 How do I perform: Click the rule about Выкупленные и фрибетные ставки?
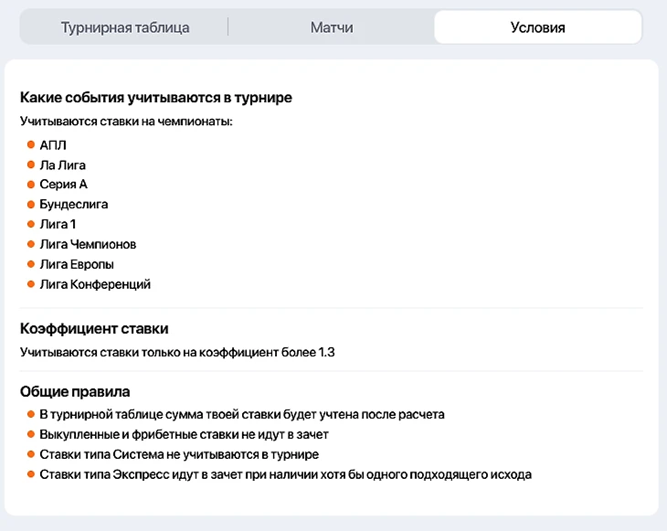184,434
